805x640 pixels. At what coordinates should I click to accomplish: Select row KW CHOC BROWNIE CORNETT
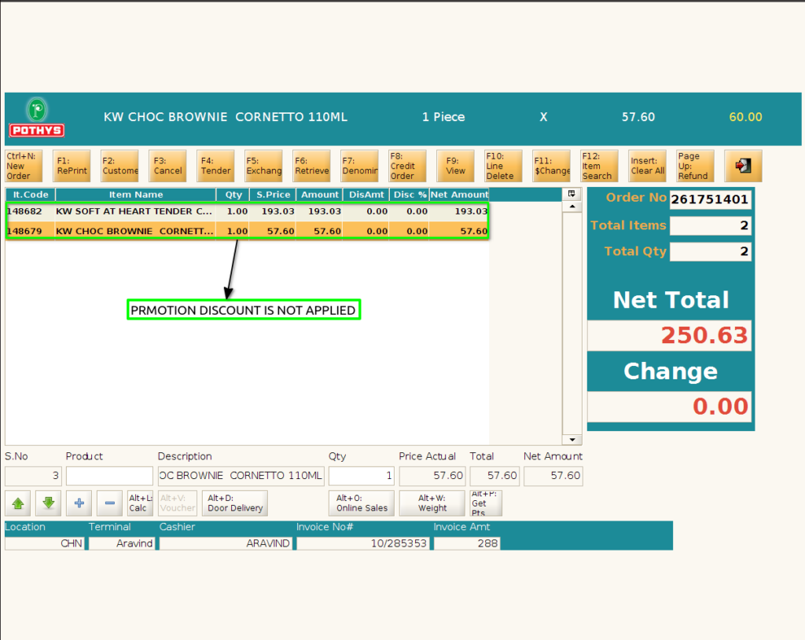(247, 231)
